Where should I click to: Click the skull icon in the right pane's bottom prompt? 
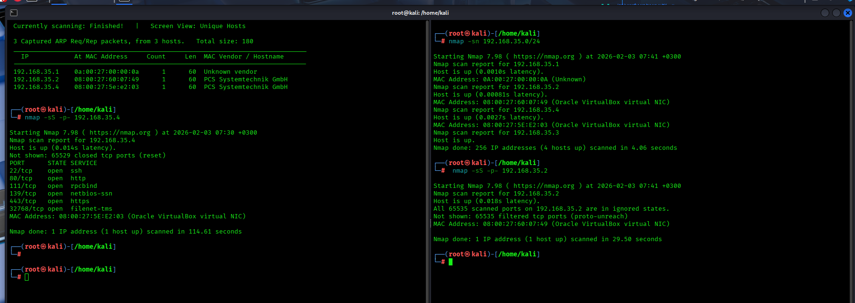pos(467,254)
